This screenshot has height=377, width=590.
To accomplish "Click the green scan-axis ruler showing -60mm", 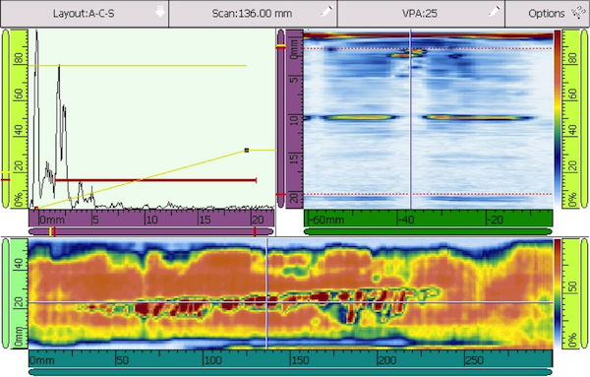I will (x=428, y=219).
